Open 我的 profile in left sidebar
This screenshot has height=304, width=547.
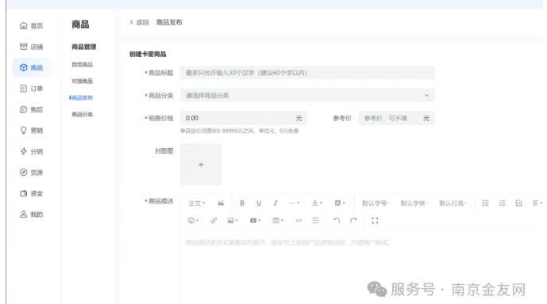(x=32, y=215)
